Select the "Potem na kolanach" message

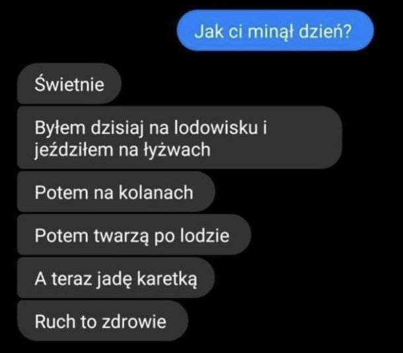[116, 192]
